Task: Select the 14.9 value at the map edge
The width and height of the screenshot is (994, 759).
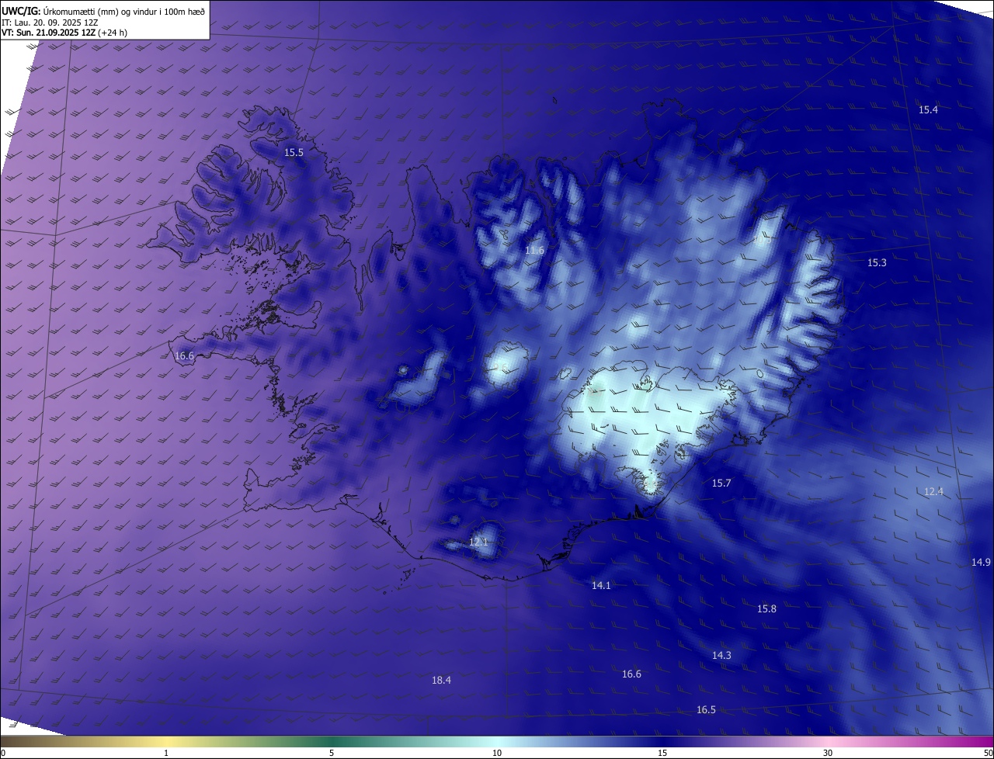Action: (x=981, y=562)
